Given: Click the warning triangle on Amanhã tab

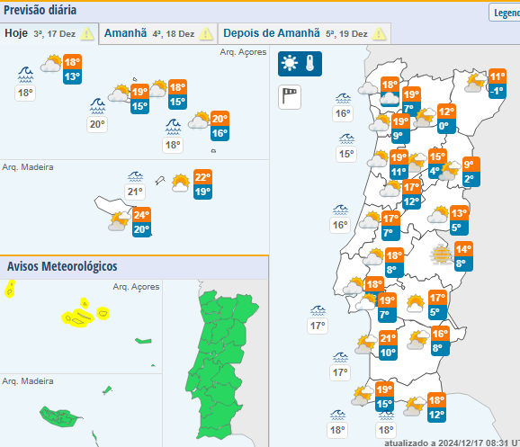Looking at the screenshot, I should 206,34.
